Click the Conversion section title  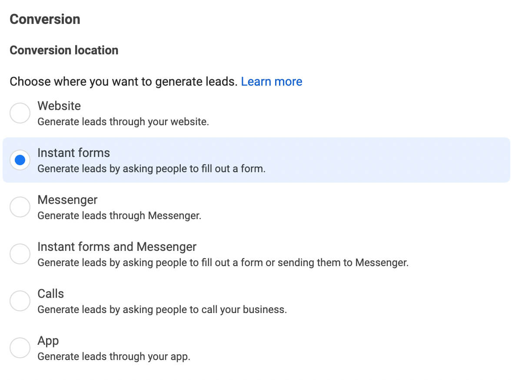click(45, 19)
